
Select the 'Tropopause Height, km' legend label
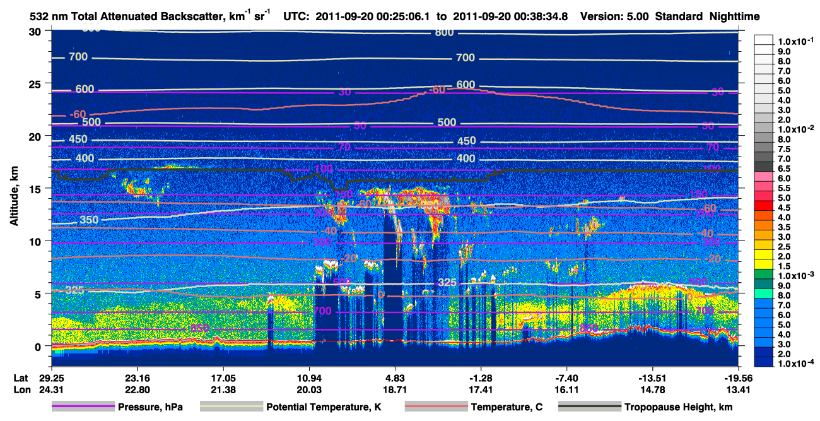click(x=679, y=408)
